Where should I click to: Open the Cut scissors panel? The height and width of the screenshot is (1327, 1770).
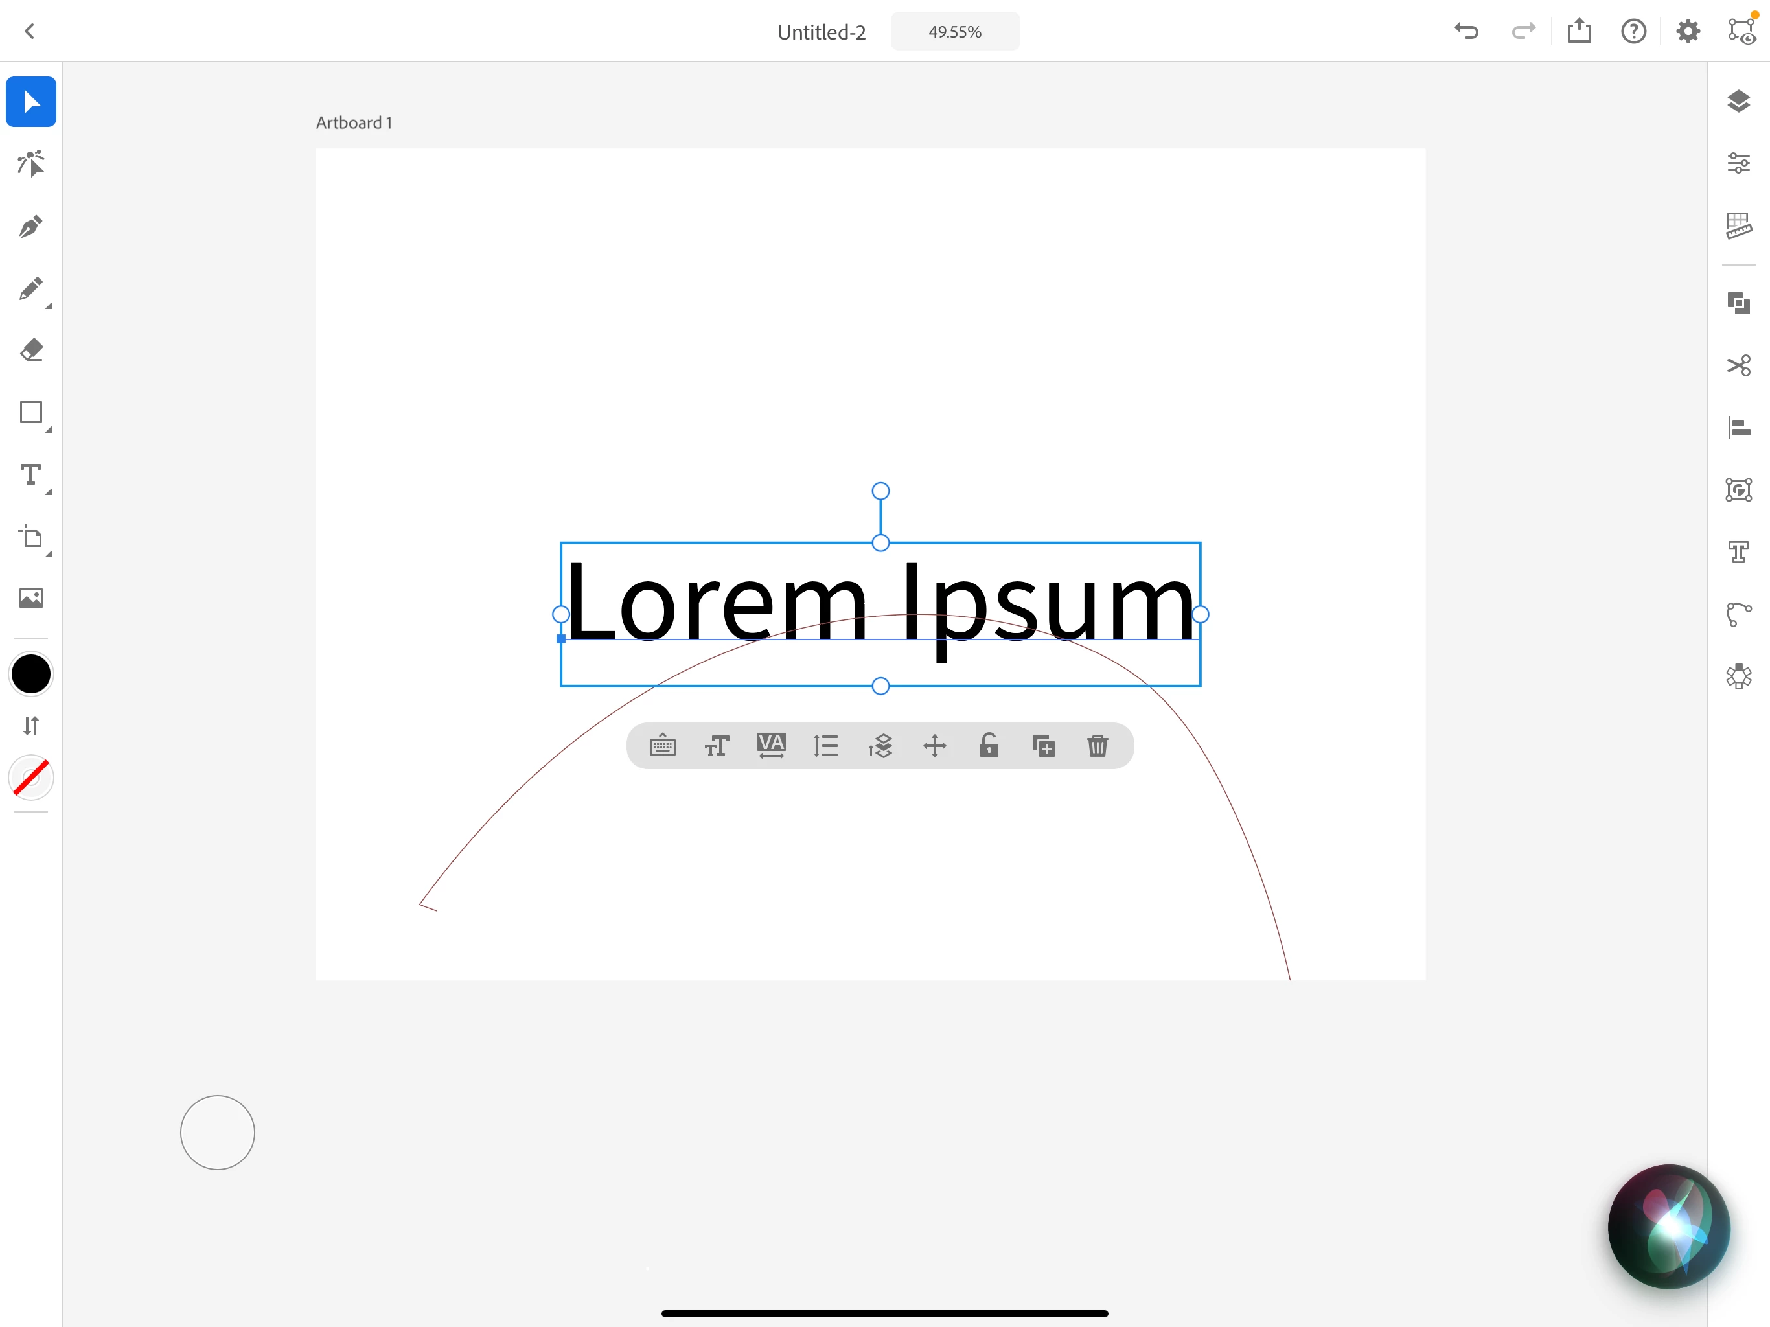[x=1738, y=365]
